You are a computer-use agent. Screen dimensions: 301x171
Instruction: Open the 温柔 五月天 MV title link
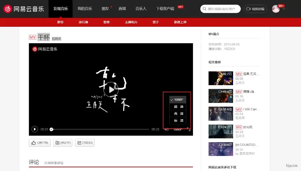click(x=251, y=74)
